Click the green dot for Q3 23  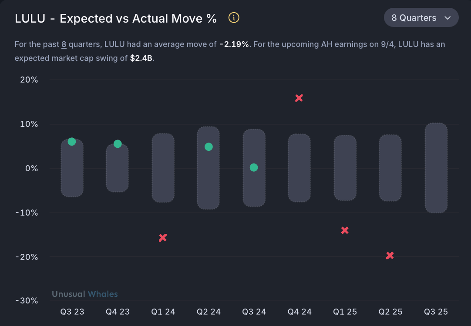pos(72,142)
